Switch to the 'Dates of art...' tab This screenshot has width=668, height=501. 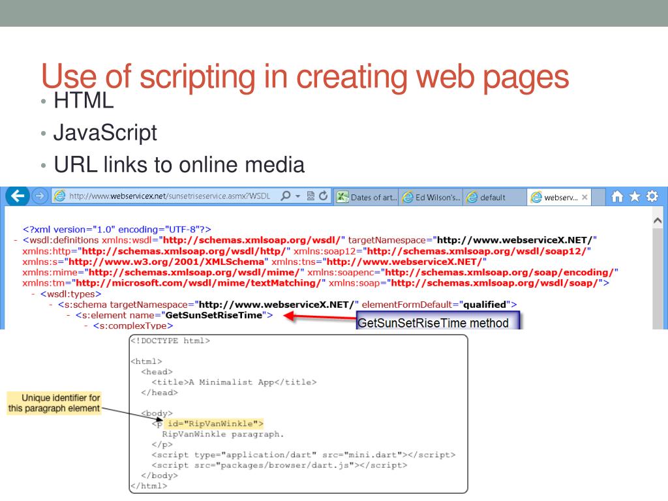(x=367, y=197)
